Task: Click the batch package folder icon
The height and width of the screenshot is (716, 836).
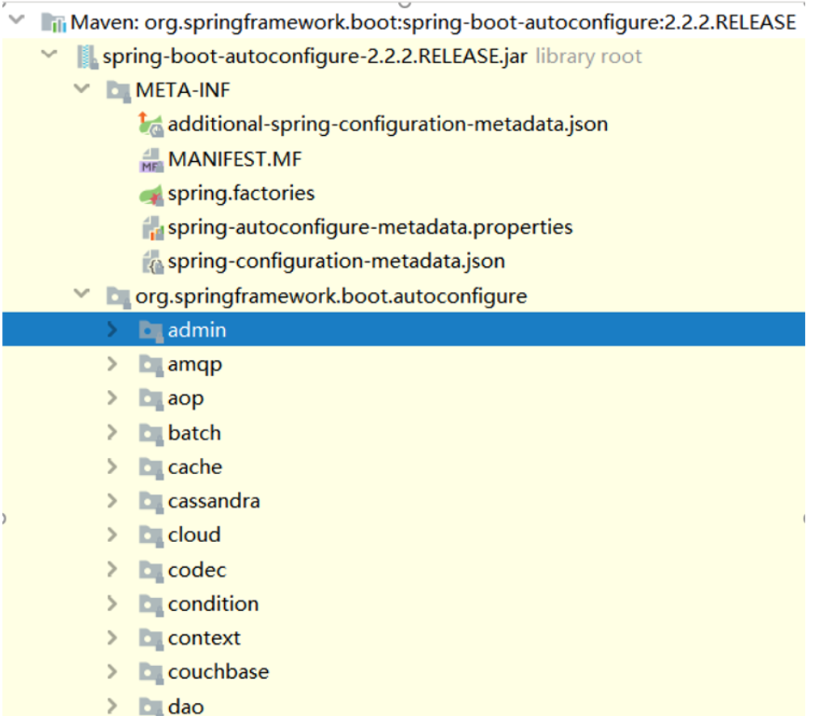Action: pos(151,434)
